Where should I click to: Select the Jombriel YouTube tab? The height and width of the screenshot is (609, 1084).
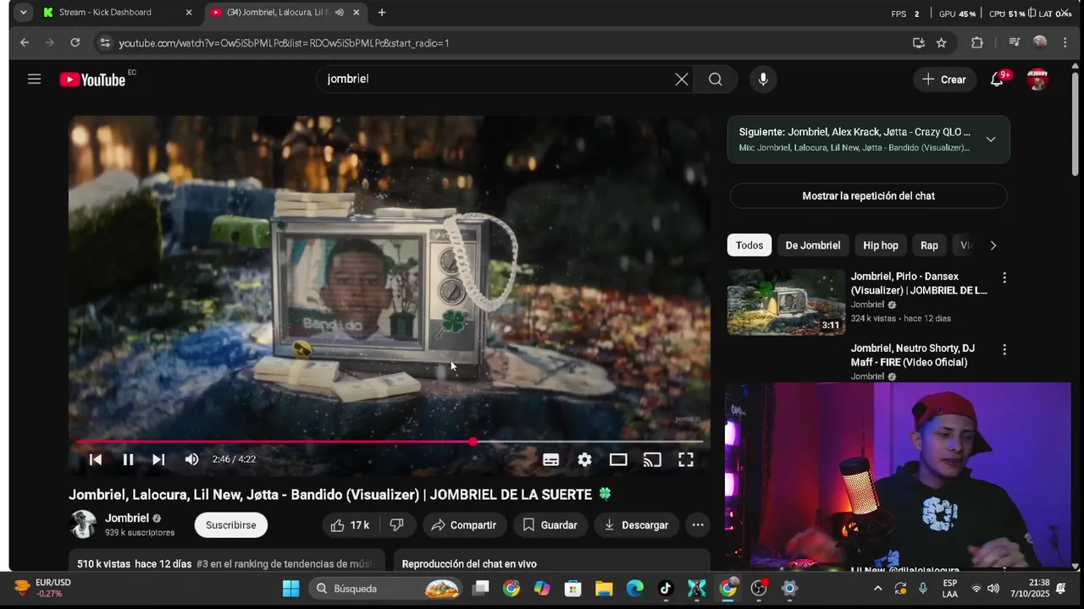[285, 13]
